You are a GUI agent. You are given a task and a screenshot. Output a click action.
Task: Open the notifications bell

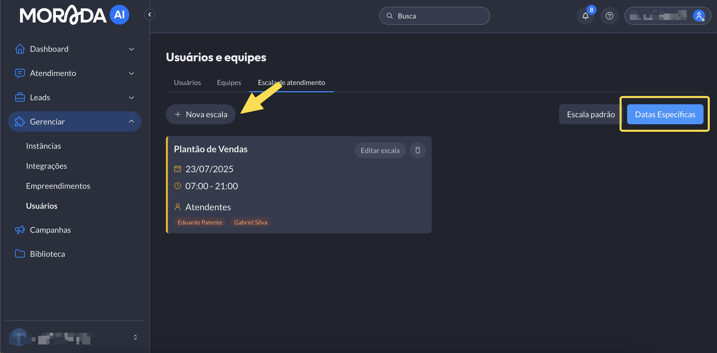pos(585,16)
